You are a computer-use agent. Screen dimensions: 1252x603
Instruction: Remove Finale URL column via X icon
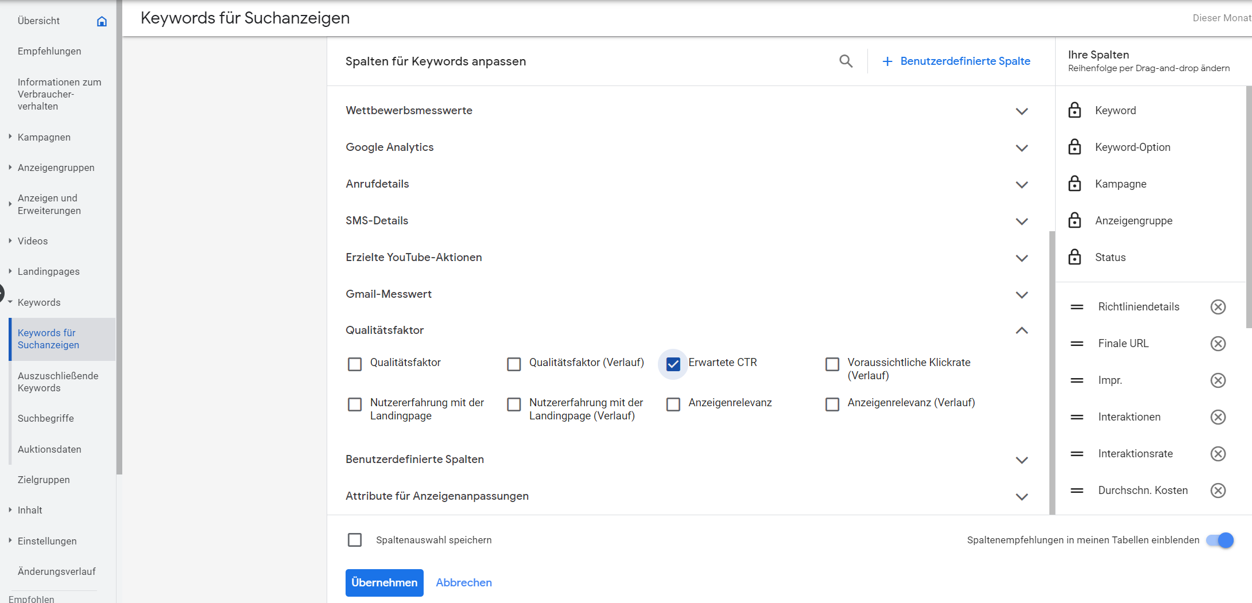click(1218, 344)
